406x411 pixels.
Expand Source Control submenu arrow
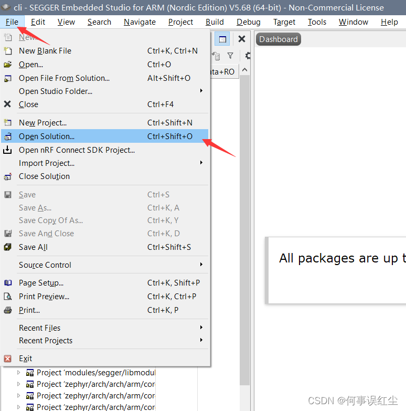click(201, 264)
